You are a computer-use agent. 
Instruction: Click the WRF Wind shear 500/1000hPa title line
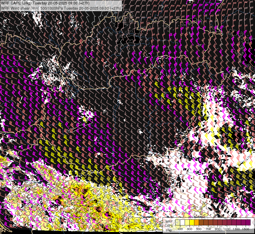coord(61,8)
